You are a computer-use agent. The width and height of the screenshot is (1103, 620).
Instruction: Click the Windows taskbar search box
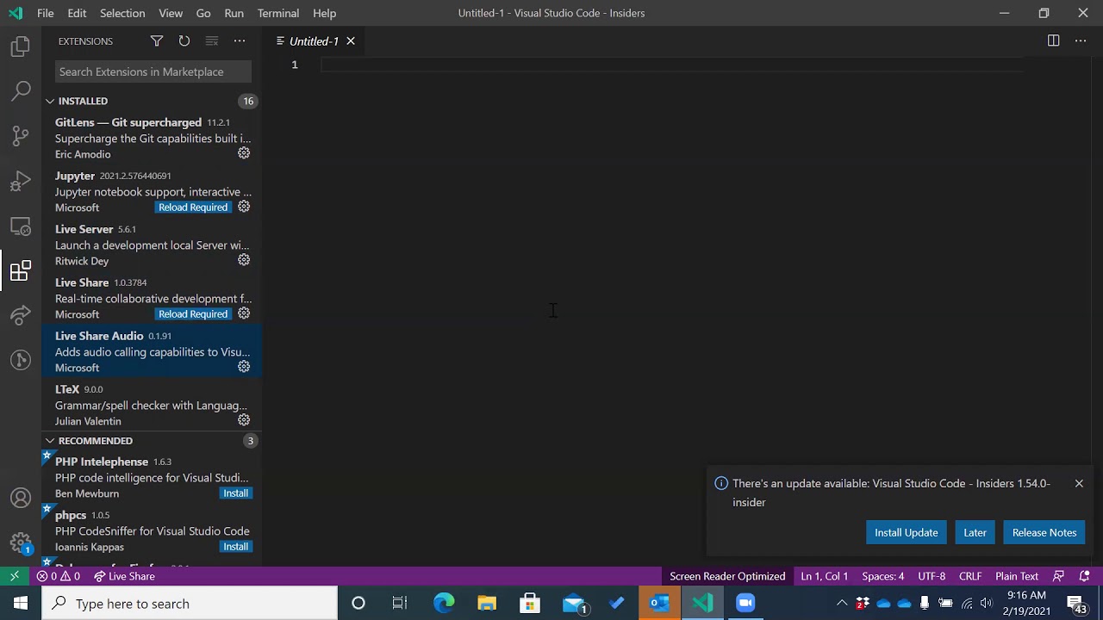(x=190, y=604)
